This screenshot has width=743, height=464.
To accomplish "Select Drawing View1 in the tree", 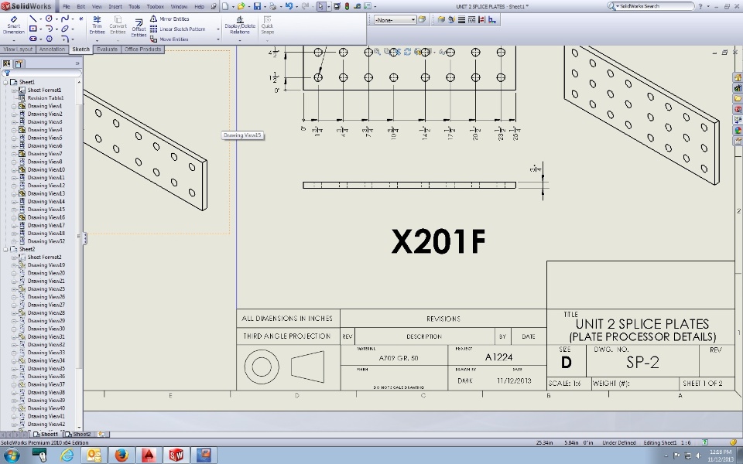I will [45, 106].
